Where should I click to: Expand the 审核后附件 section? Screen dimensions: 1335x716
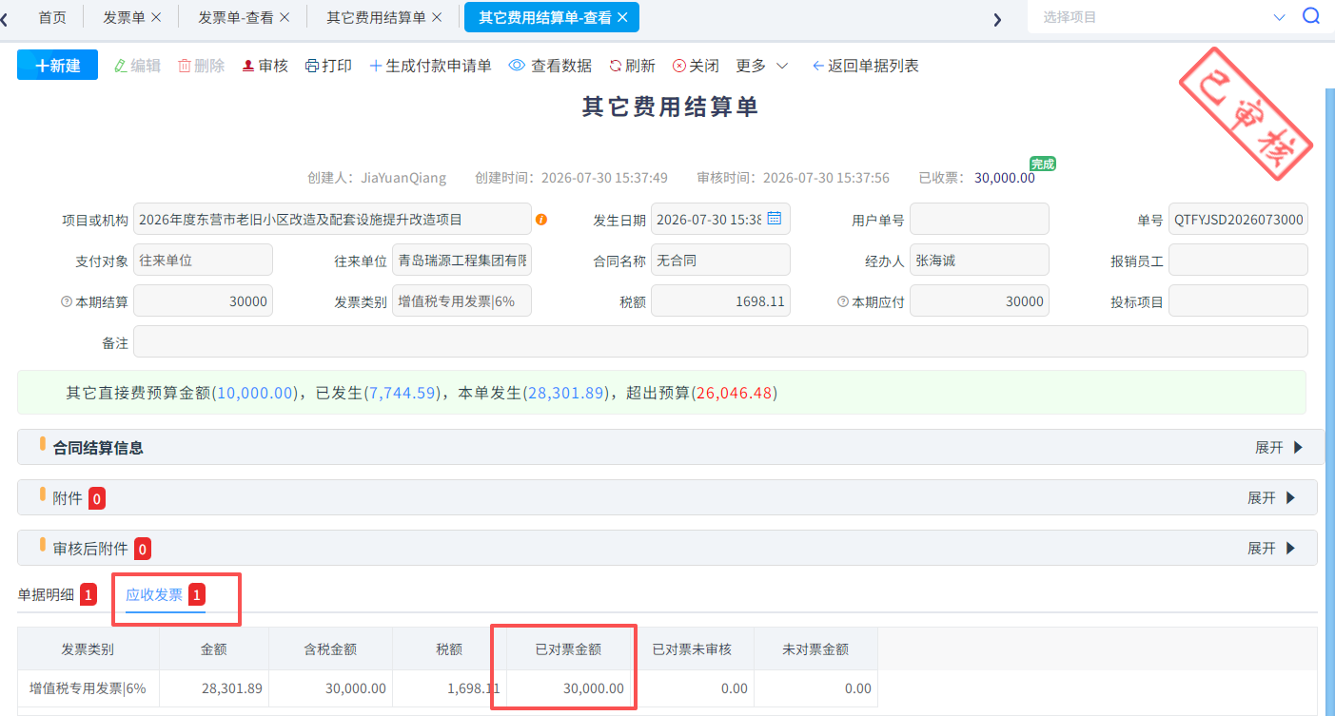coord(1271,548)
